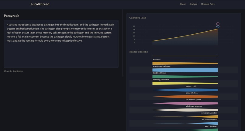The height and width of the screenshot is (131, 245).
Task: Select the 'A vaccine' timeline bar
Action: (185, 63)
